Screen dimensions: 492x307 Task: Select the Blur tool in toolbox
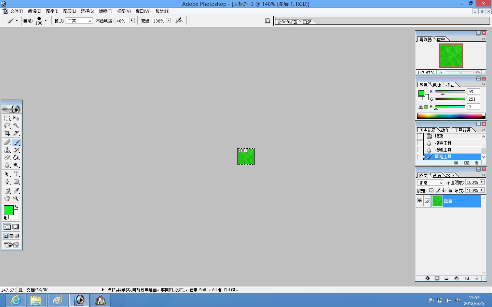7,165
